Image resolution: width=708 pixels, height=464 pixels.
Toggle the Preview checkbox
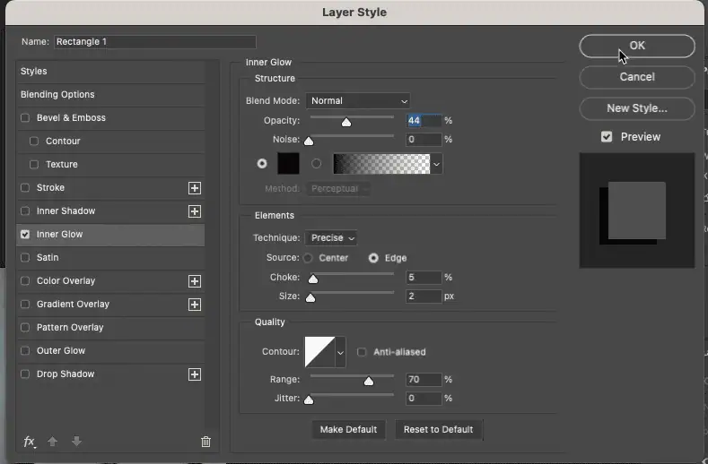[x=607, y=137]
